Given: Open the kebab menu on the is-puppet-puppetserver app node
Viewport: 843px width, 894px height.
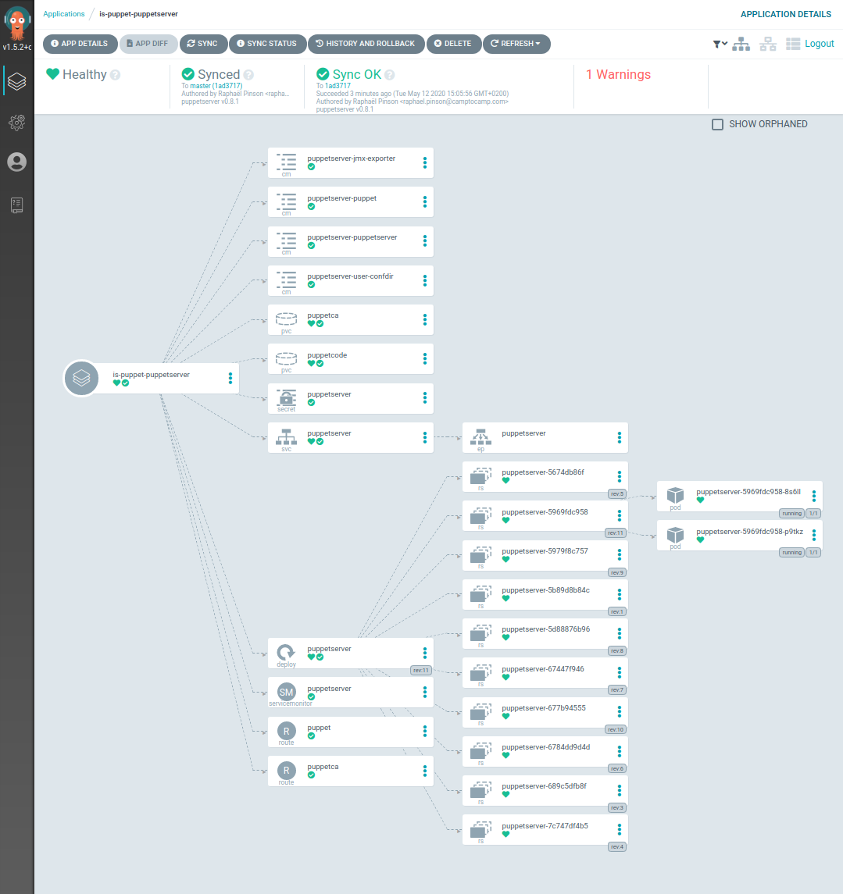Looking at the screenshot, I should point(230,378).
